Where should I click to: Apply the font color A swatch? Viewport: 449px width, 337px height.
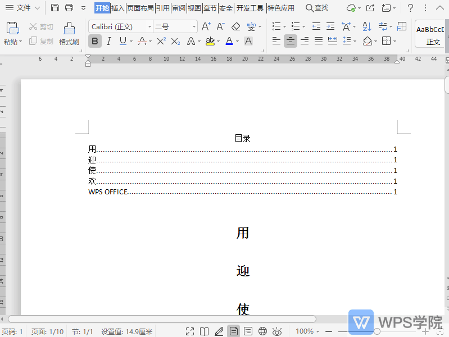point(229,41)
